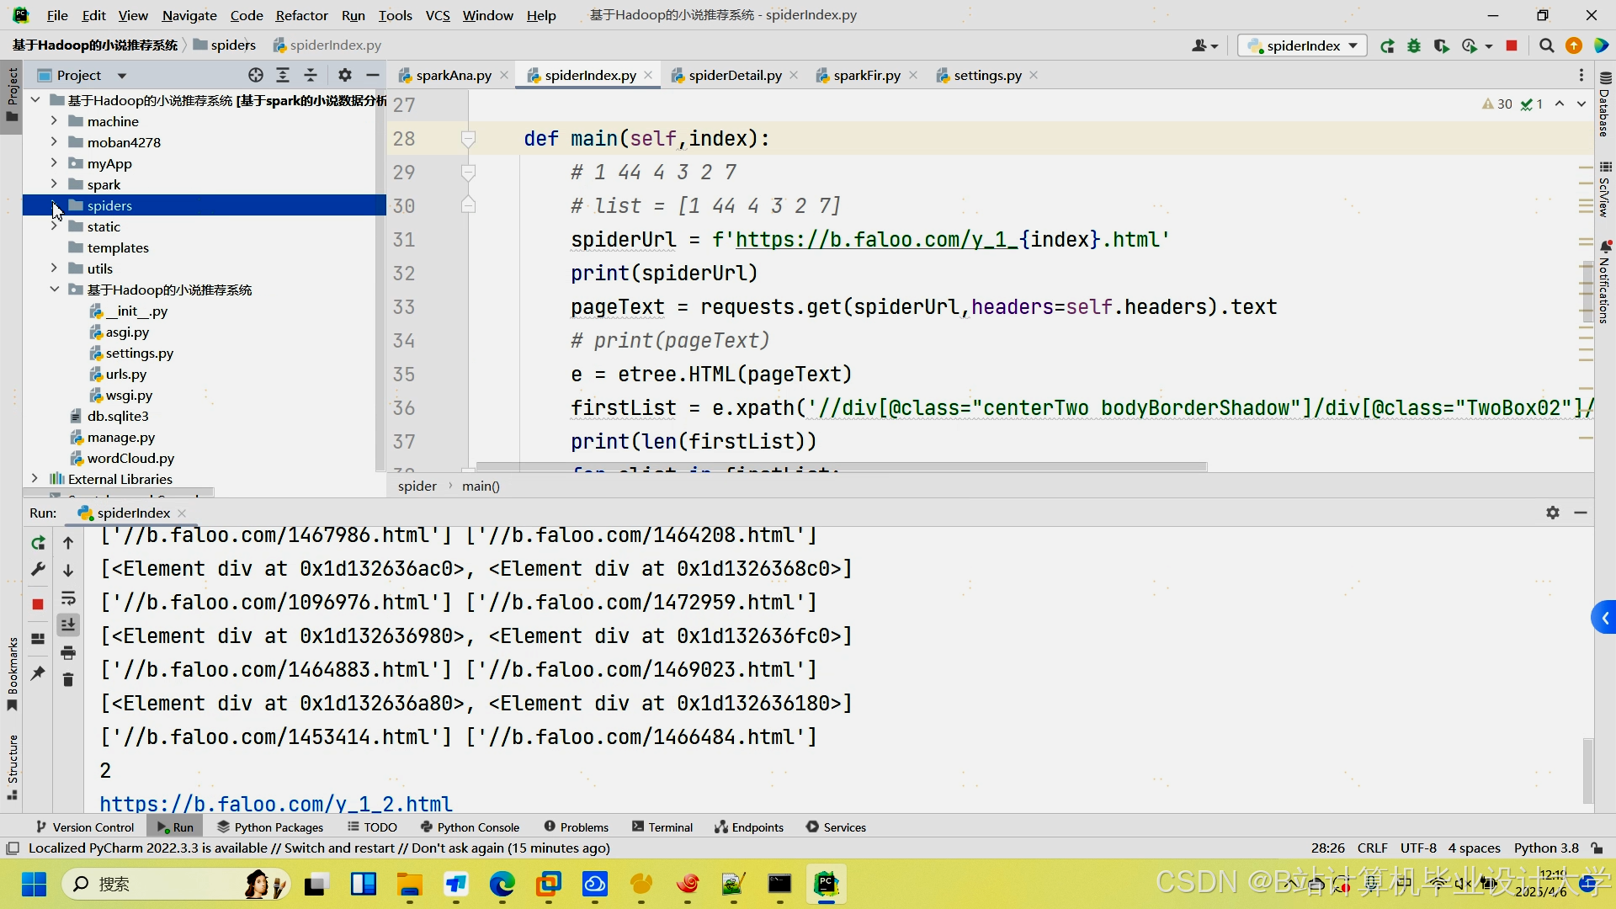
Task: Expand the spark folder in Project tree
Action: coord(53,183)
